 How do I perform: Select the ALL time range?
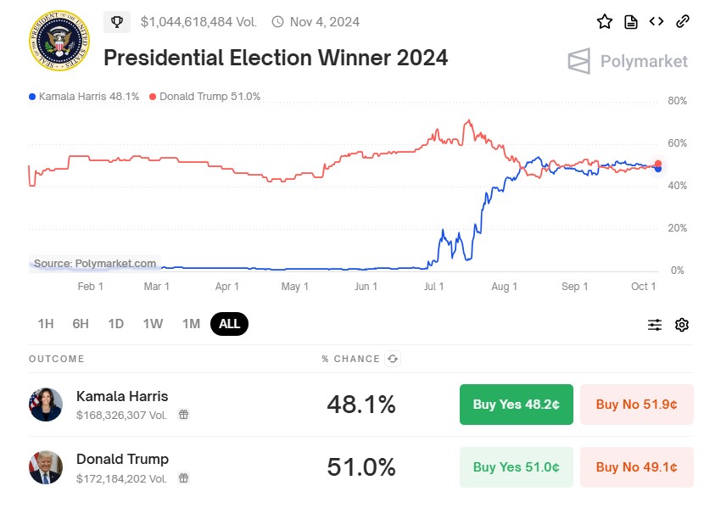click(x=229, y=324)
